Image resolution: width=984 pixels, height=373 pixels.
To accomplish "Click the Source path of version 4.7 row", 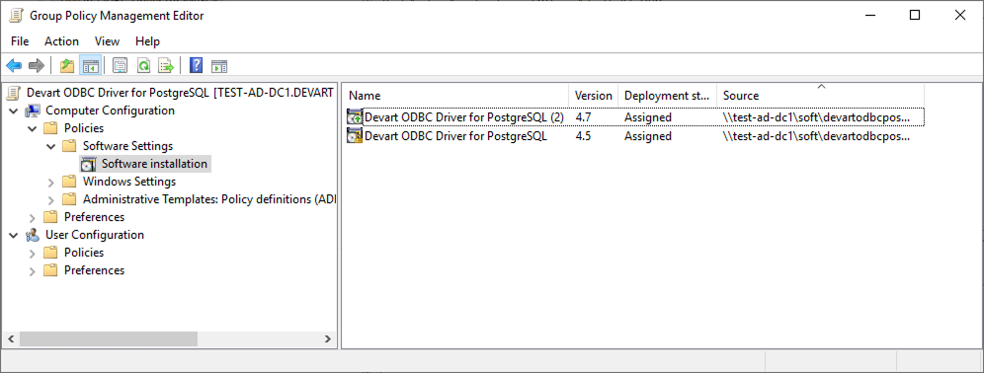I will point(815,117).
